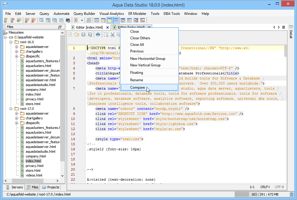Screen dimensions: 297x200
Task: Click the scissors Cut icon
Action: 113,35
